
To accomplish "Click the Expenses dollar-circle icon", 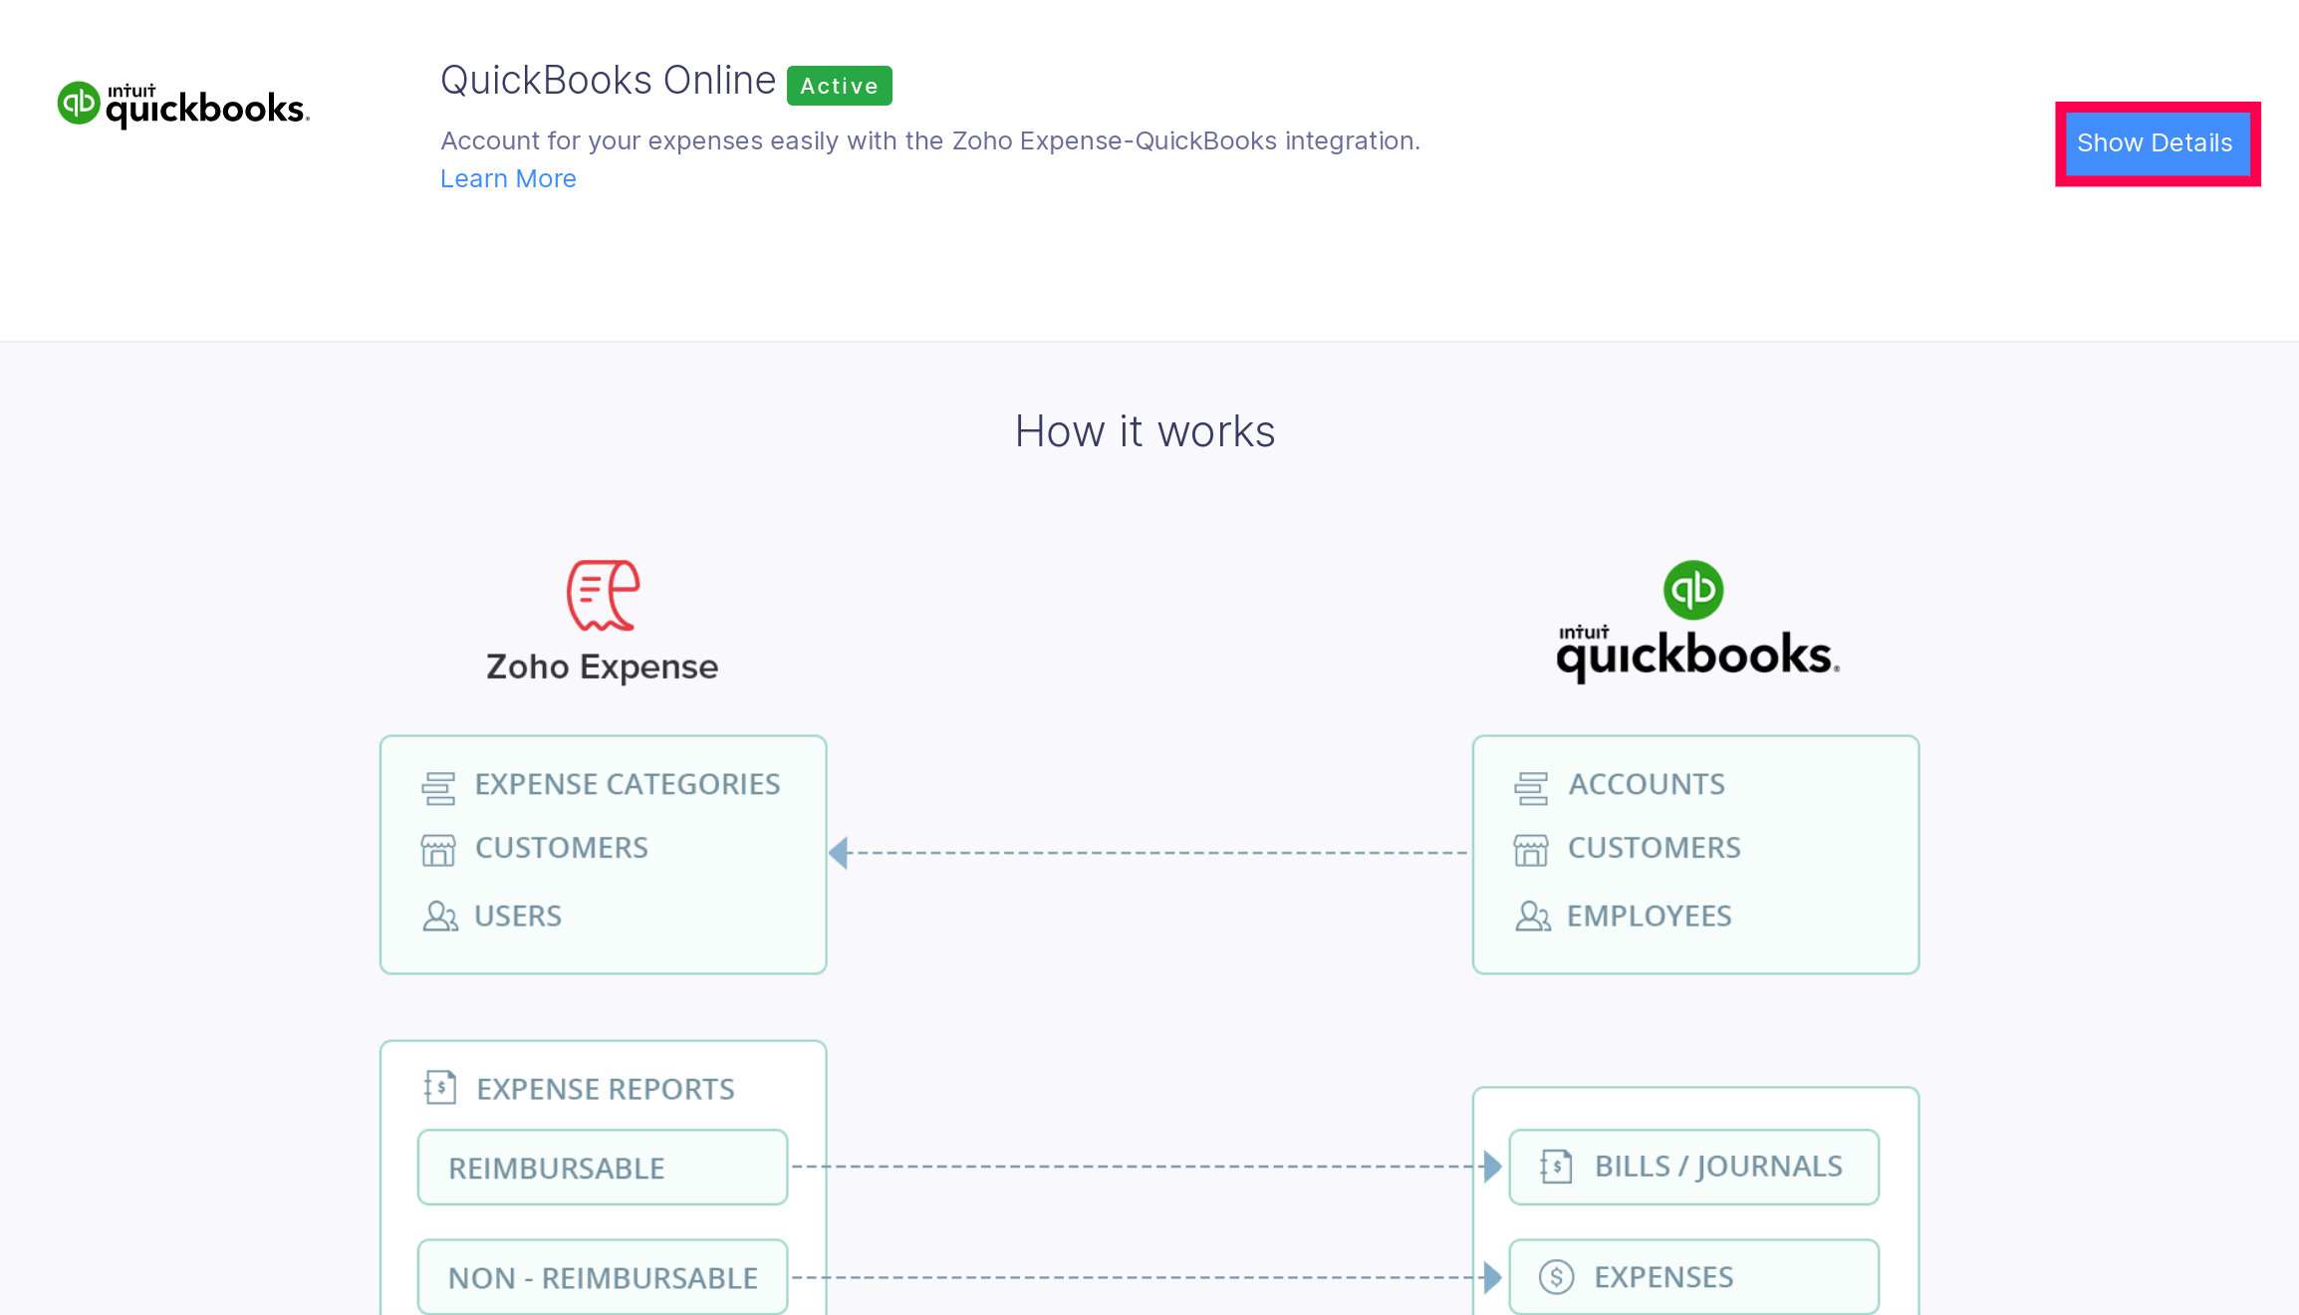I will [x=1556, y=1276].
